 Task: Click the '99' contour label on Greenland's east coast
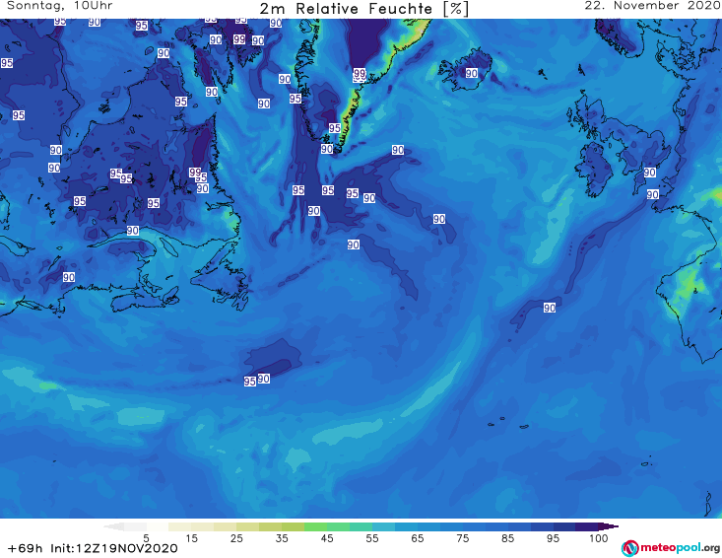tap(360, 73)
